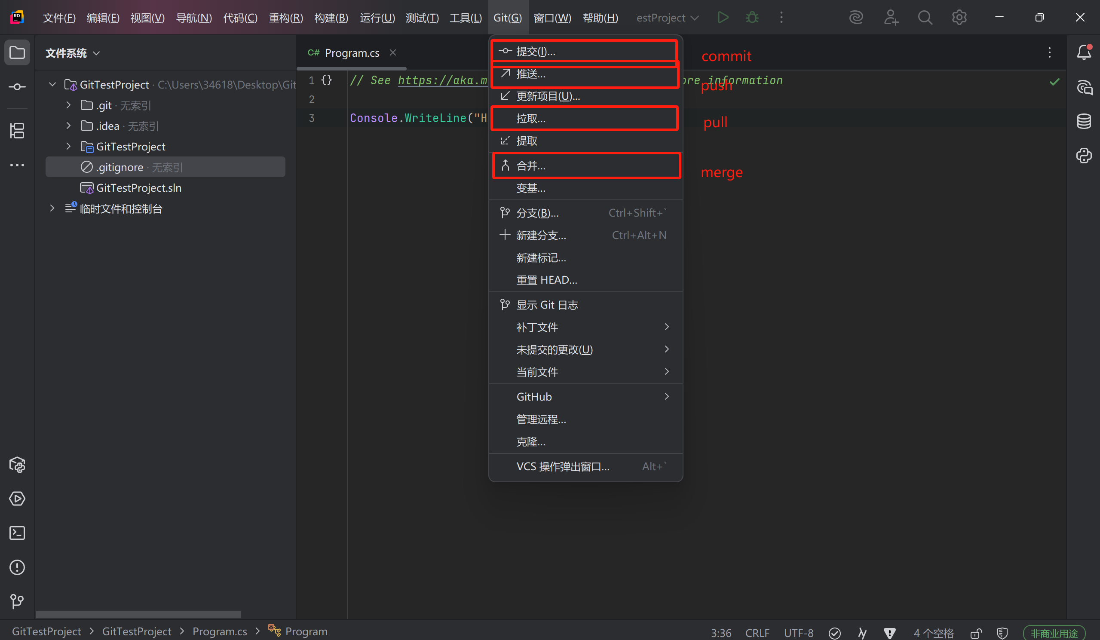Open the Terminal tool window

coord(17,533)
